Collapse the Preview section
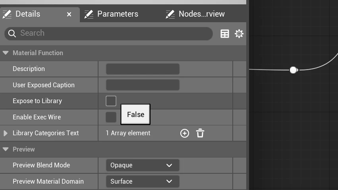This screenshot has height=190, width=338. tap(6, 149)
